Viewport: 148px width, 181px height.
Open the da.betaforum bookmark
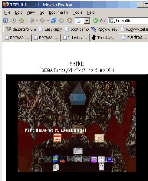pyautogui.click(x=21, y=29)
